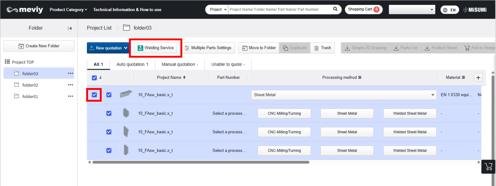
Task: Click the Project TOP list icon
Action: coord(7,62)
